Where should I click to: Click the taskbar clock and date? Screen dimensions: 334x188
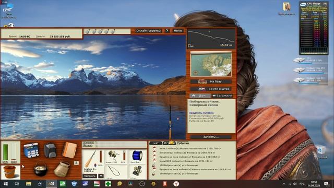314,183
